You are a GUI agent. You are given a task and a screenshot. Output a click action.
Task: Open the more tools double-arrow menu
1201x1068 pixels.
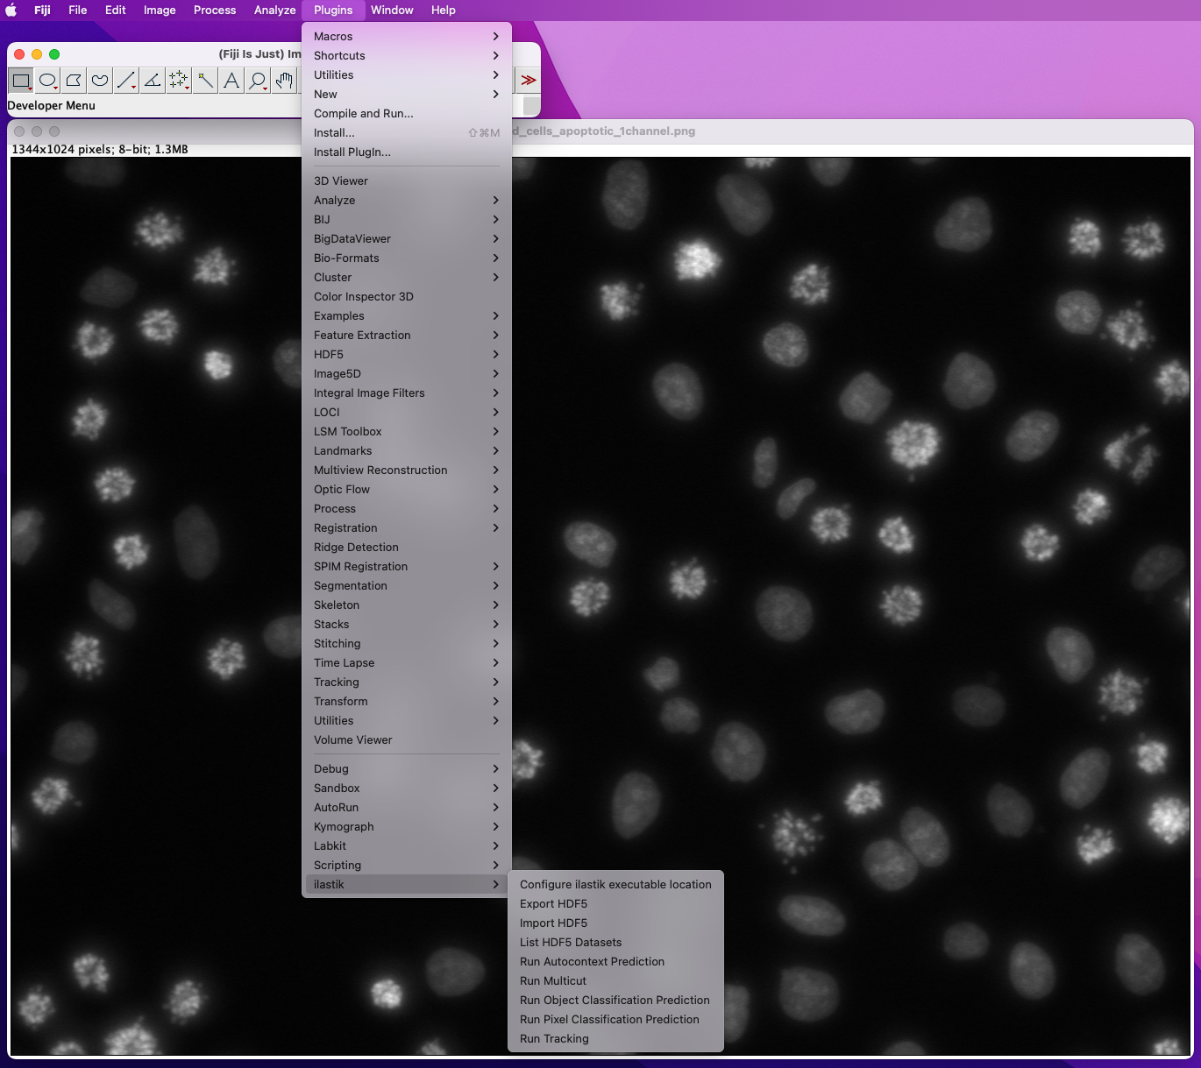pos(528,81)
